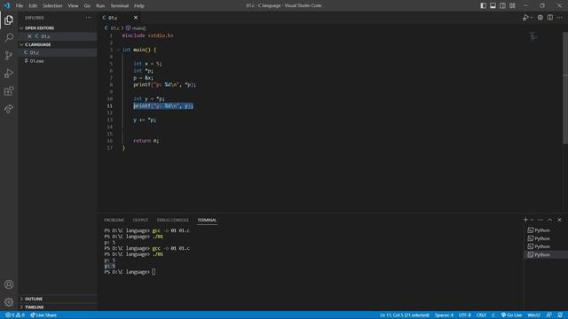The width and height of the screenshot is (568, 319).
Task: Close 01.c in Open Editors list
Action: (29, 36)
